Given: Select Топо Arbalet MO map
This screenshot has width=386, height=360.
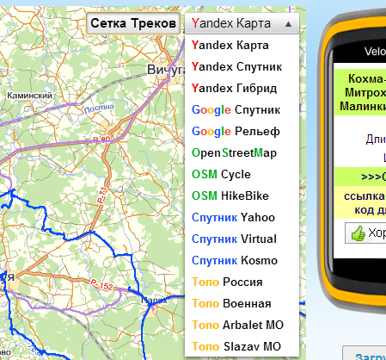Looking at the screenshot, I should [x=242, y=326].
